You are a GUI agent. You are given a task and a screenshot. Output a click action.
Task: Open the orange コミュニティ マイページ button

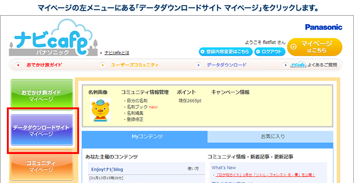[42, 165]
